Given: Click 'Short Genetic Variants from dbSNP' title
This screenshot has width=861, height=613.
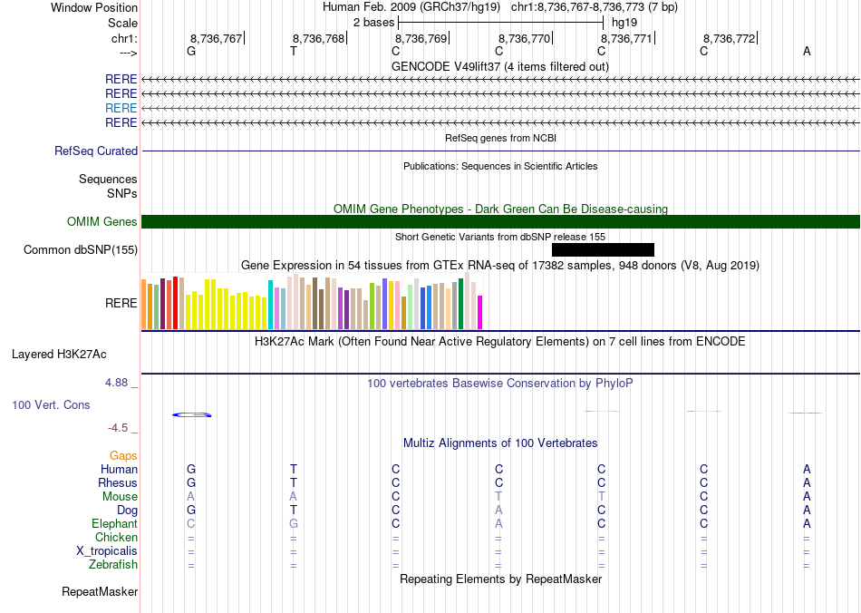Looking at the screenshot, I should (500, 237).
